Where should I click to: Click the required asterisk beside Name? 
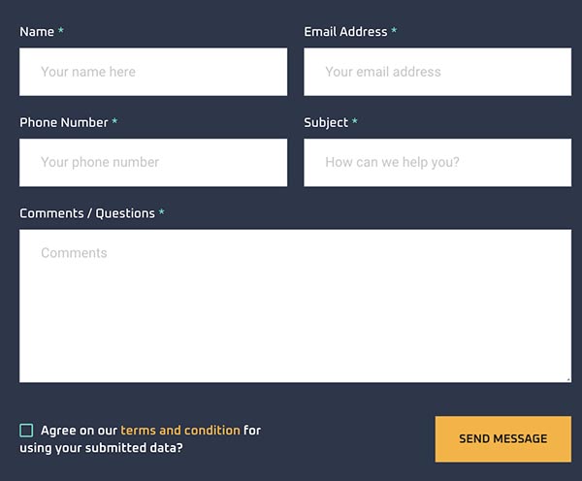[61, 32]
